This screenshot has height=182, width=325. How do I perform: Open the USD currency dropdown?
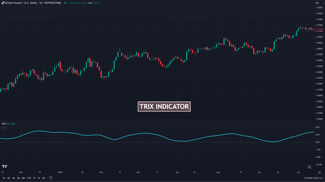pos(319,3)
